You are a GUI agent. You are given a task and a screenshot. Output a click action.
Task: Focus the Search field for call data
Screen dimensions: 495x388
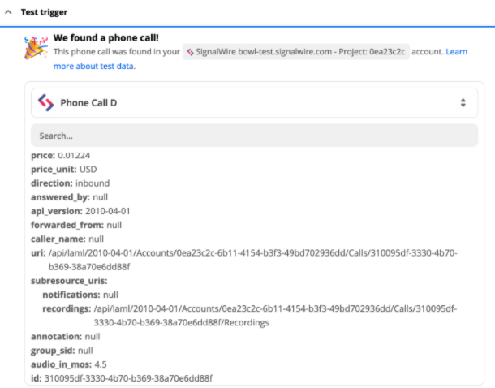252,136
